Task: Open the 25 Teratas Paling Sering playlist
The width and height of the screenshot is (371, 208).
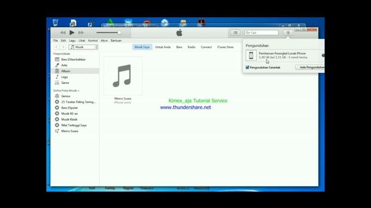Action: click(x=75, y=102)
